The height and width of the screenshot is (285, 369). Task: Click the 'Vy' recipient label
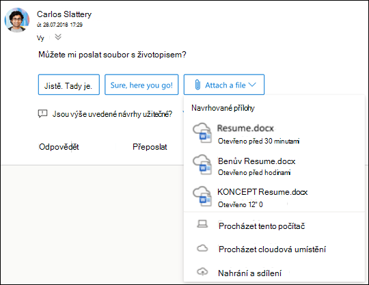click(x=40, y=38)
